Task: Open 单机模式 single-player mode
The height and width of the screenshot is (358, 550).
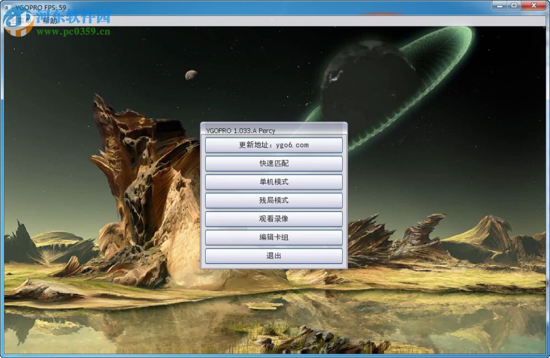Action: coord(273,182)
